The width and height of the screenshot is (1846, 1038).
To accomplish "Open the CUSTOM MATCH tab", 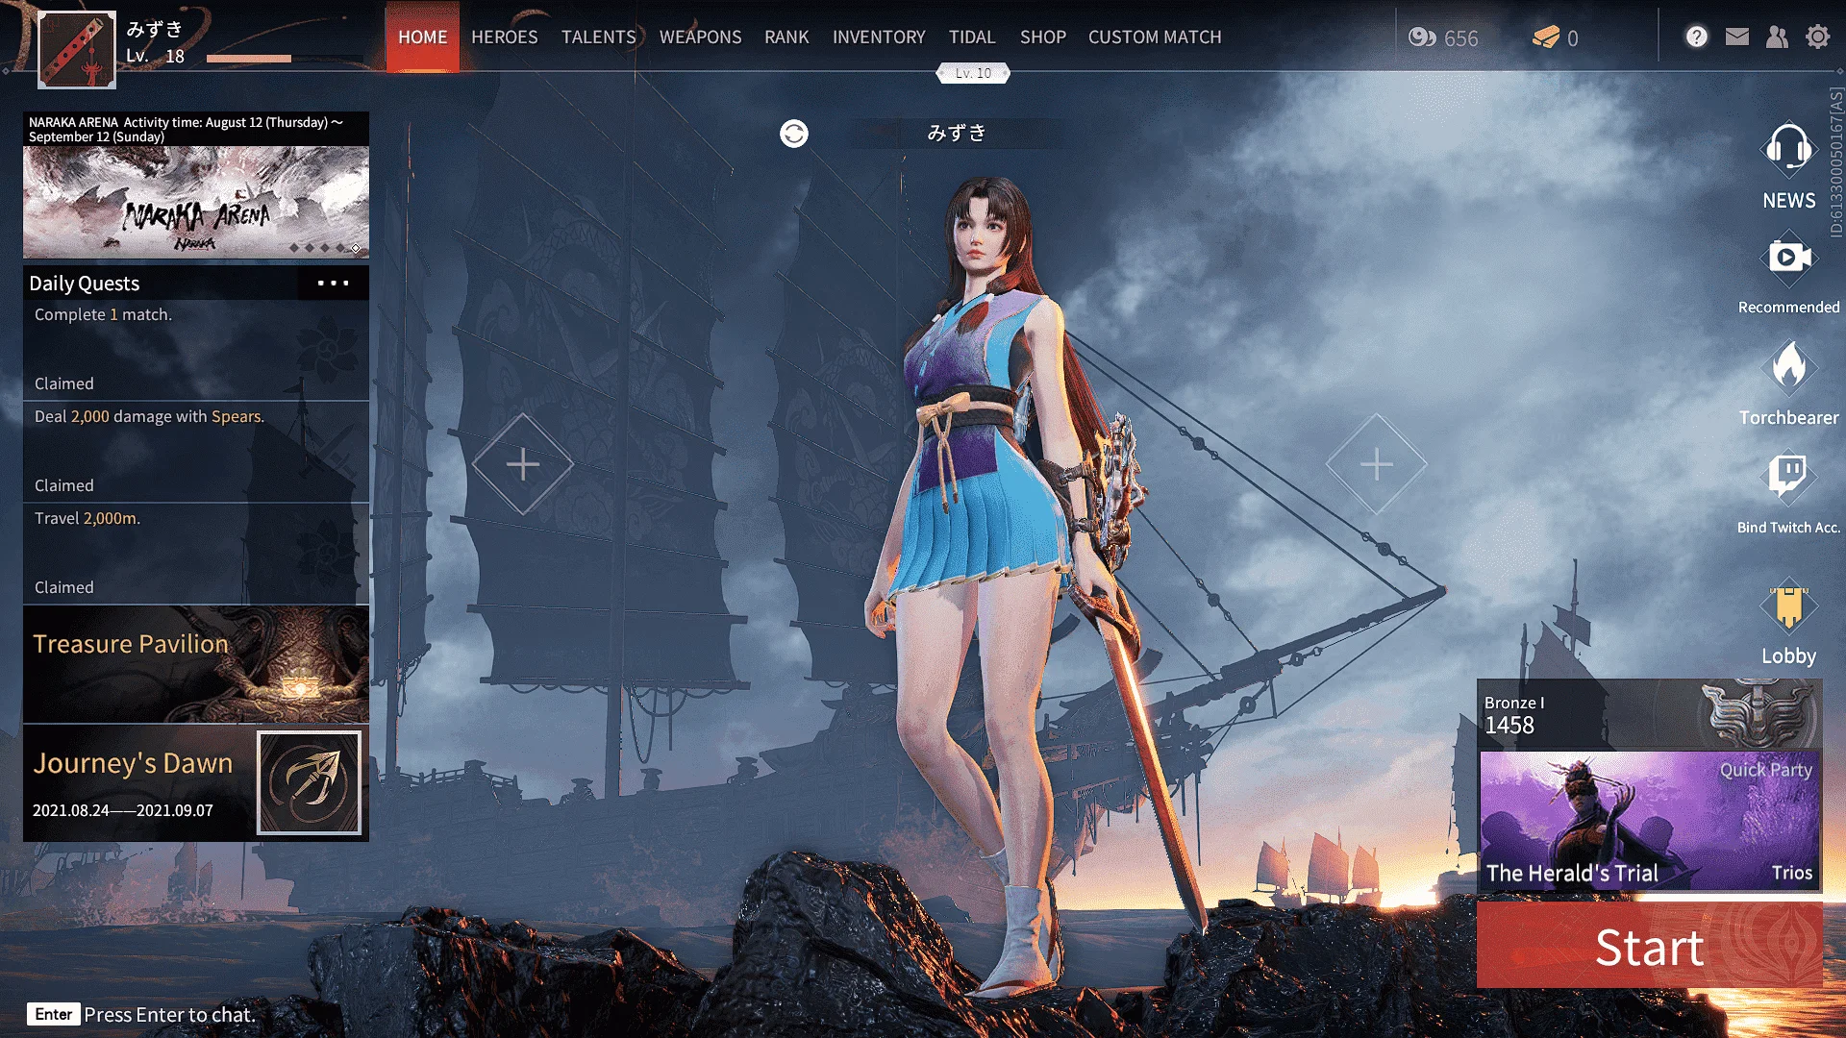I will coord(1155,37).
